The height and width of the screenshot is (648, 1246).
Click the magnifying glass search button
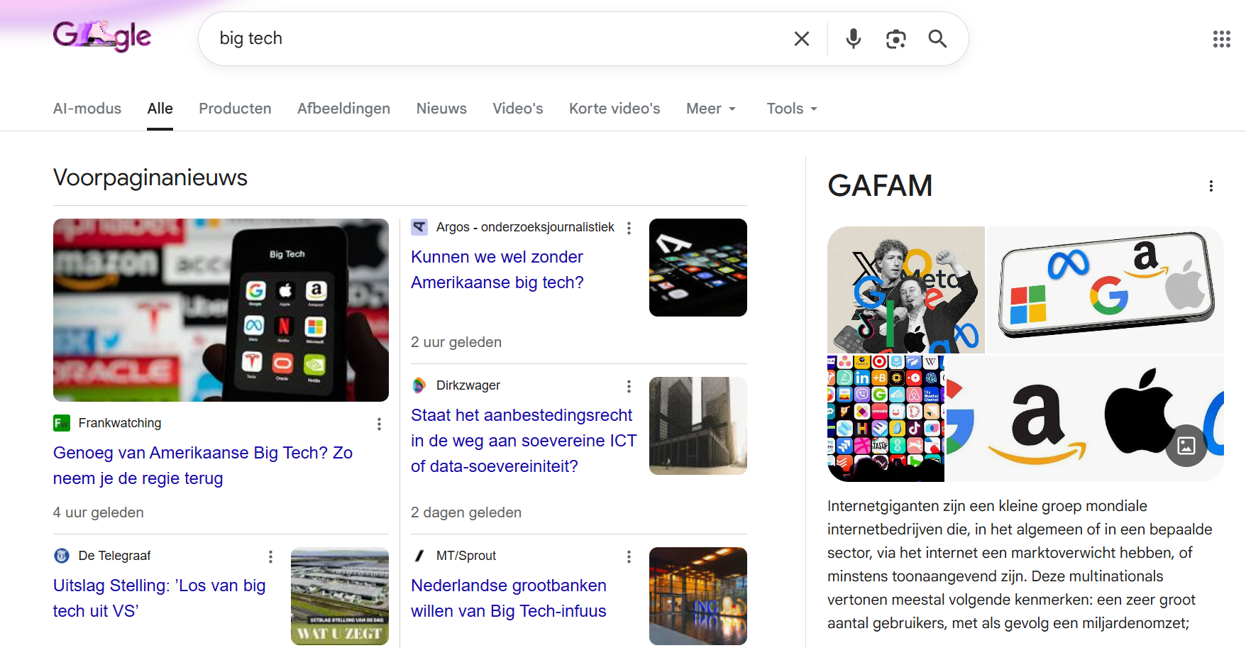937,39
